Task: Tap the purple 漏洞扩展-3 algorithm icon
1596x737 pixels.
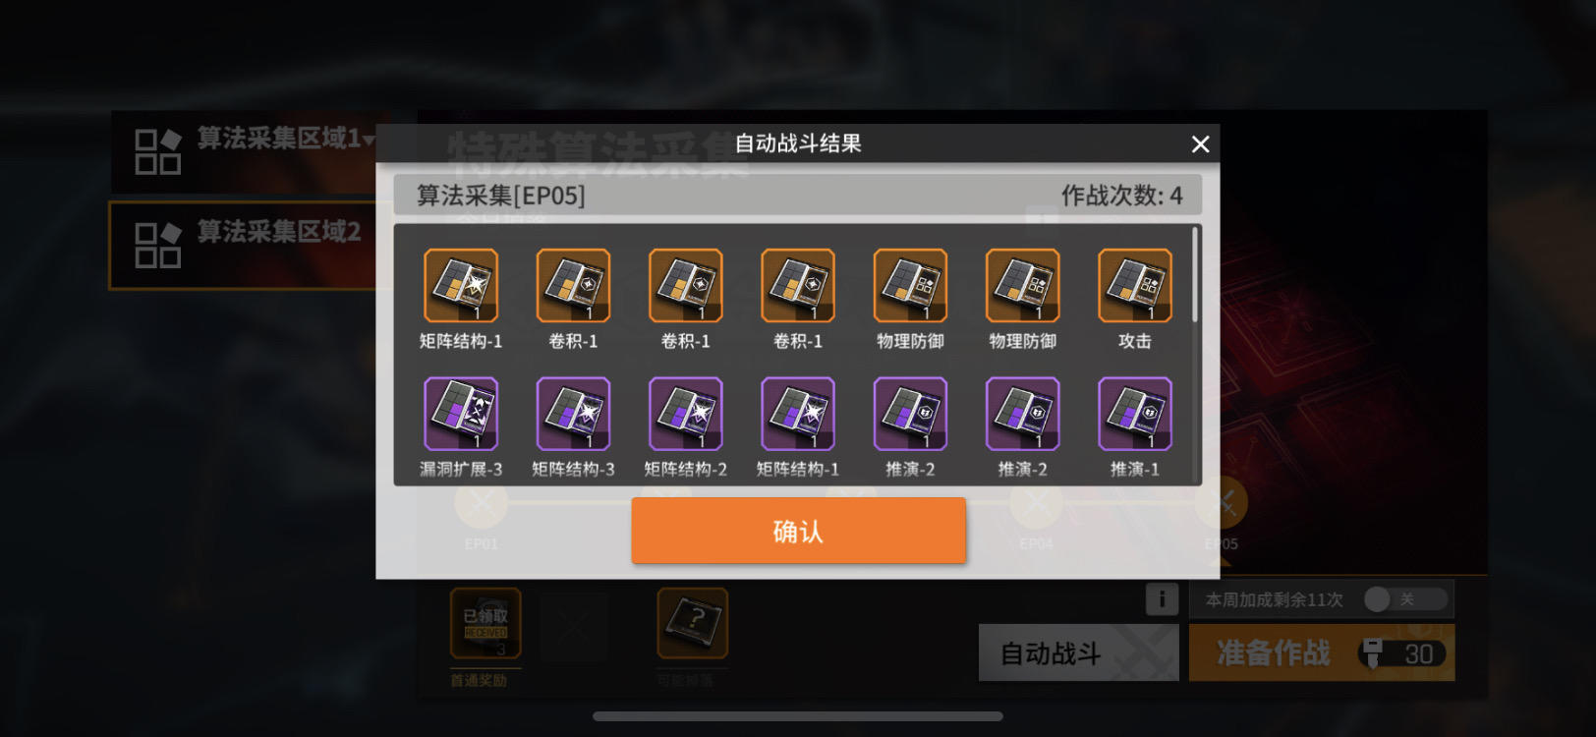Action: tap(461, 414)
